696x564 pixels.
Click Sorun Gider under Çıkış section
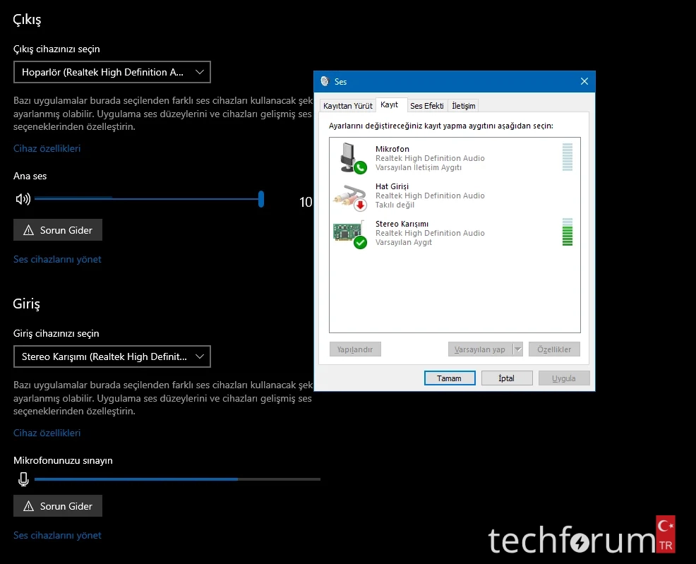point(58,230)
